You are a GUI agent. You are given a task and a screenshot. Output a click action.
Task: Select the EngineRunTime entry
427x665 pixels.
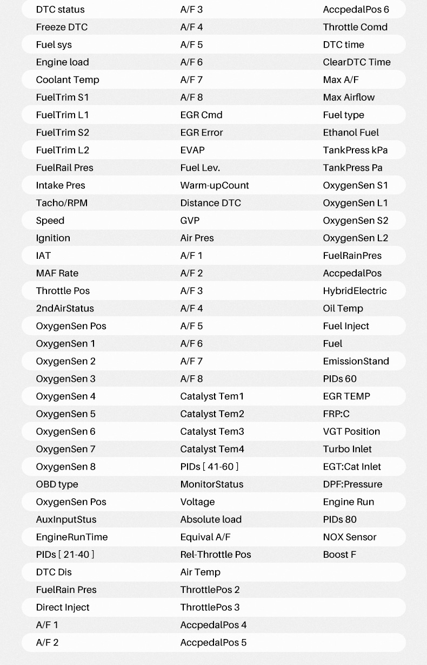(72, 537)
